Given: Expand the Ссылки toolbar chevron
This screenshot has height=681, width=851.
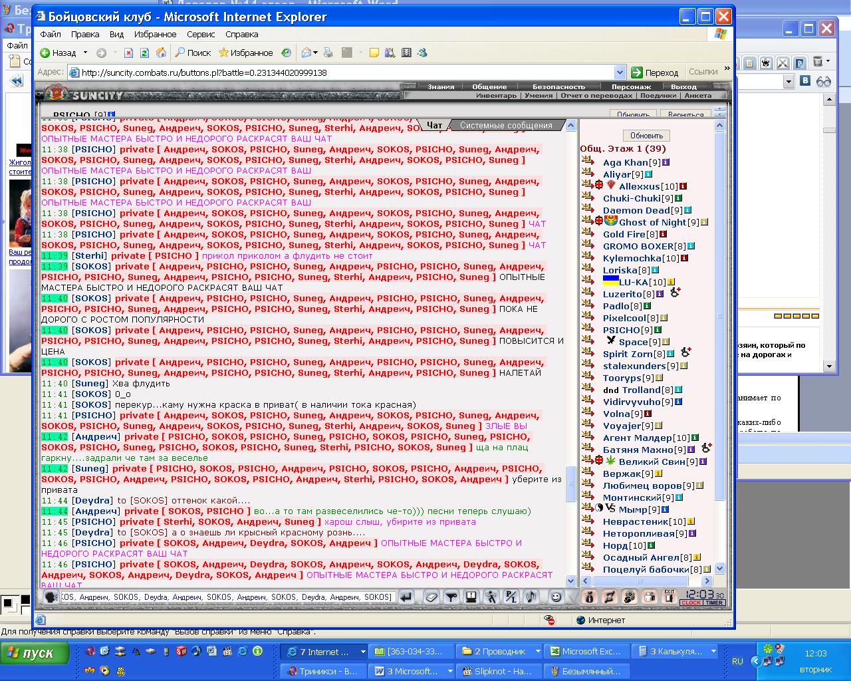Looking at the screenshot, I should [x=727, y=68].
